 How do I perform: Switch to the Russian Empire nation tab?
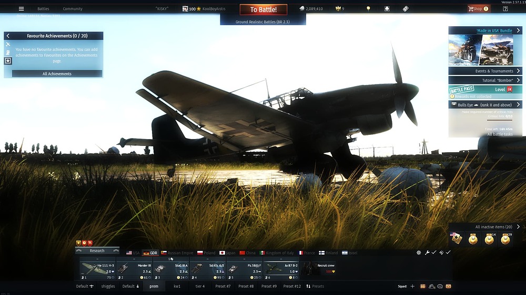[177, 253]
